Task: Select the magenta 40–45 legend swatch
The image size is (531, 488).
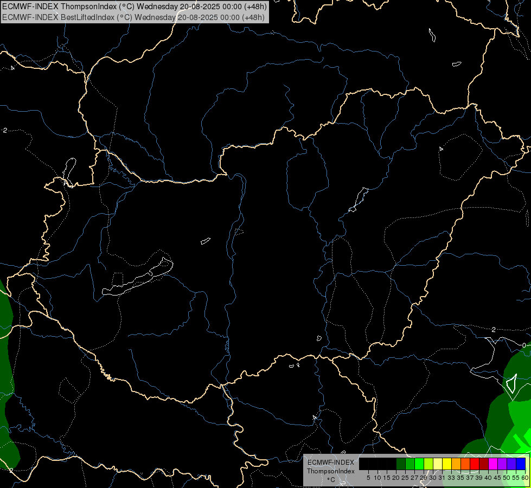Action: (493, 464)
